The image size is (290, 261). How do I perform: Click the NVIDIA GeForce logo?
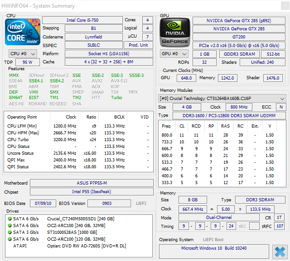(x=175, y=32)
